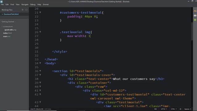Viewport: 197px width, 111px height.
Task: Open the Getting Started project dropdown
Action: pyautogui.click(x=8, y=22)
